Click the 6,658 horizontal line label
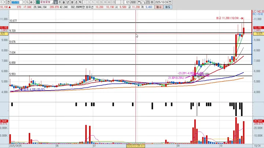This screenshot has width=264, height=148. [12, 63]
